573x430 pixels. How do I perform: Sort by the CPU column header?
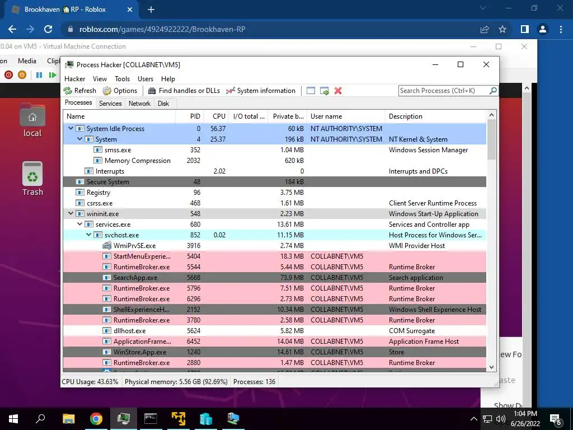point(216,116)
